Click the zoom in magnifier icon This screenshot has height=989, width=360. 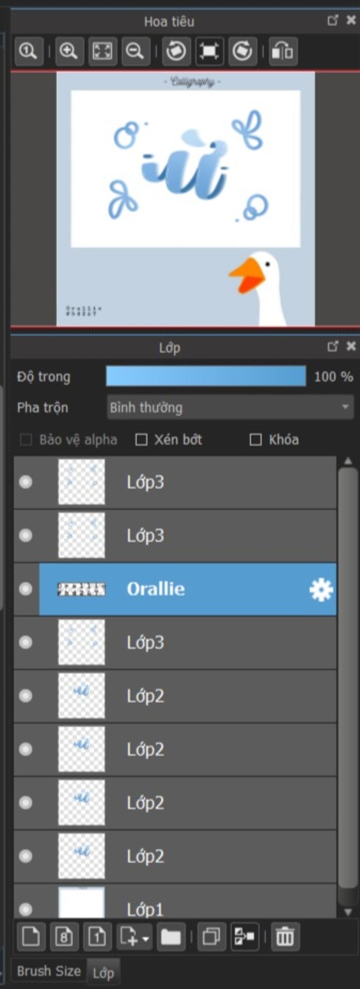coord(70,51)
